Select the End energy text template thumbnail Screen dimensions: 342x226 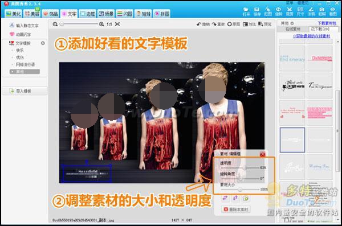coord(292,59)
